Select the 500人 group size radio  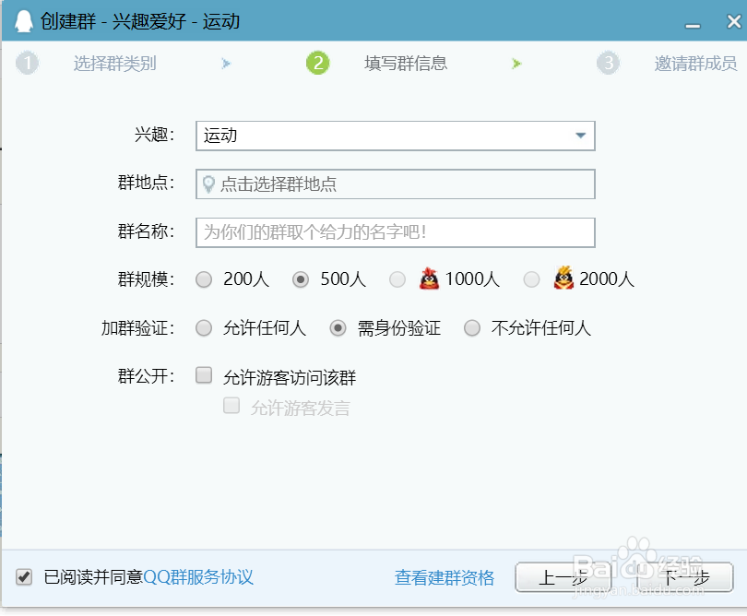coord(301,279)
